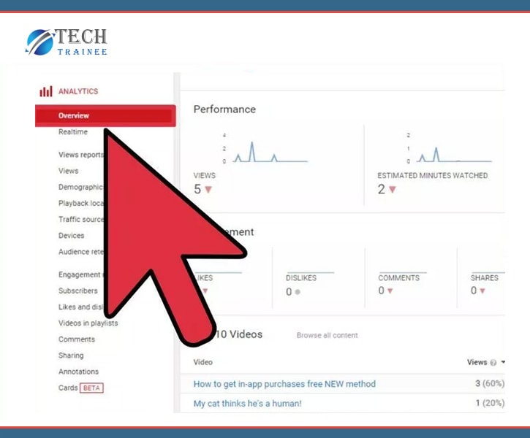Screen dimensions: 530x438
Task: Click the down-trend arrow beside views count
Action: (208, 190)
